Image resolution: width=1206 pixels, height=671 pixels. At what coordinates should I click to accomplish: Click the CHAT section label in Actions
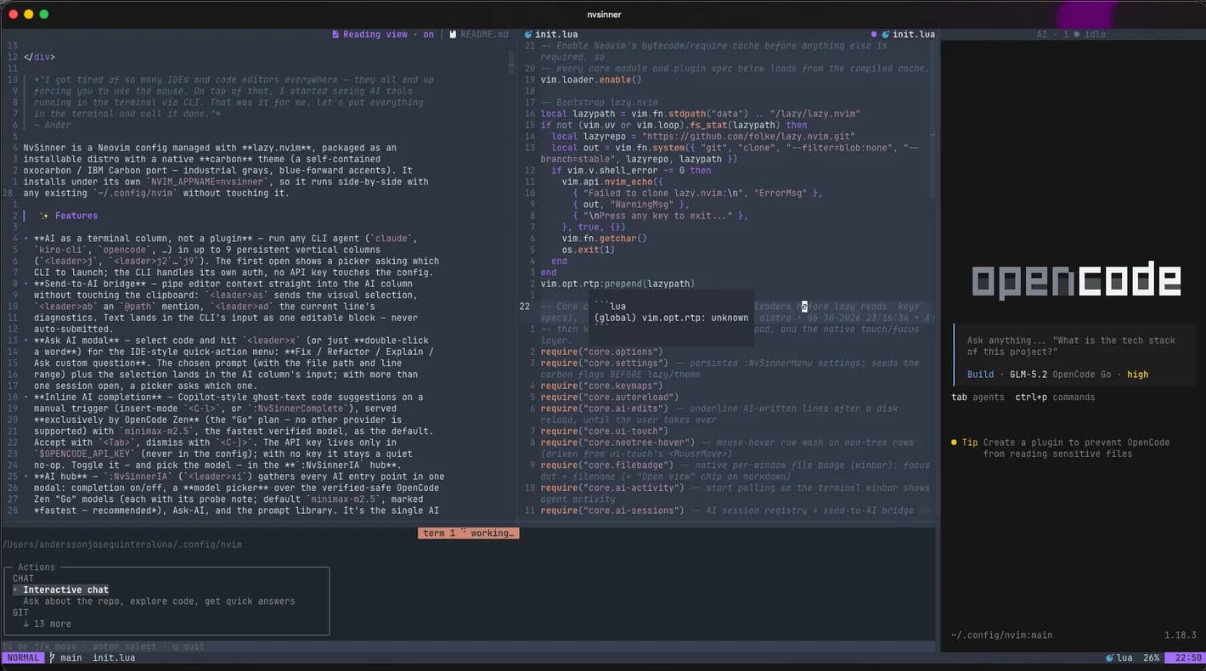(23, 578)
